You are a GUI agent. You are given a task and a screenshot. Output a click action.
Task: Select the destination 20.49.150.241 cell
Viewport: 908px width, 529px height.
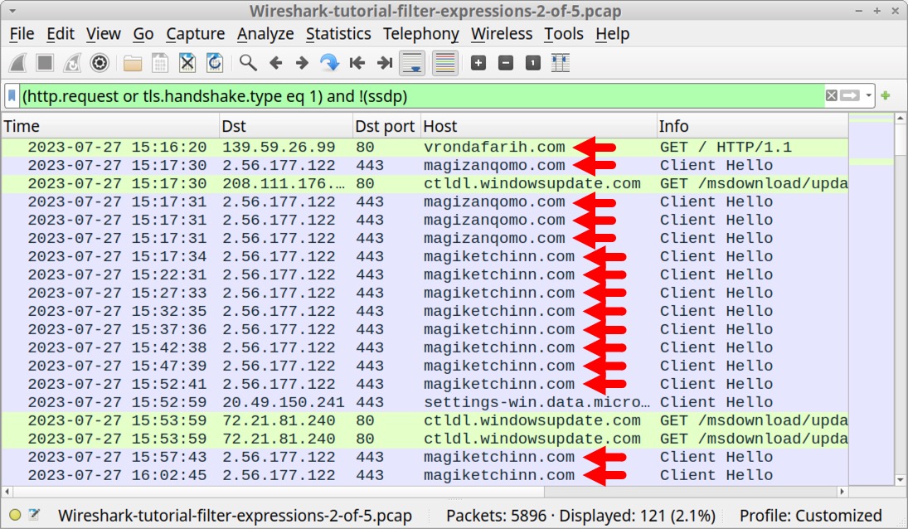pyautogui.click(x=283, y=402)
